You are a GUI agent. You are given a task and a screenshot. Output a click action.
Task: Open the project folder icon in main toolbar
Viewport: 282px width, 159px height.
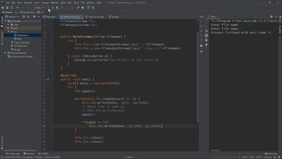pos(3,8)
